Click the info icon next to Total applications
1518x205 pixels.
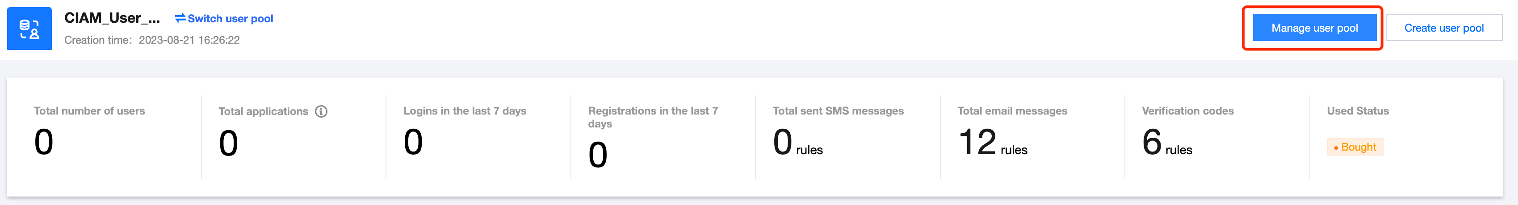pyautogui.click(x=321, y=111)
